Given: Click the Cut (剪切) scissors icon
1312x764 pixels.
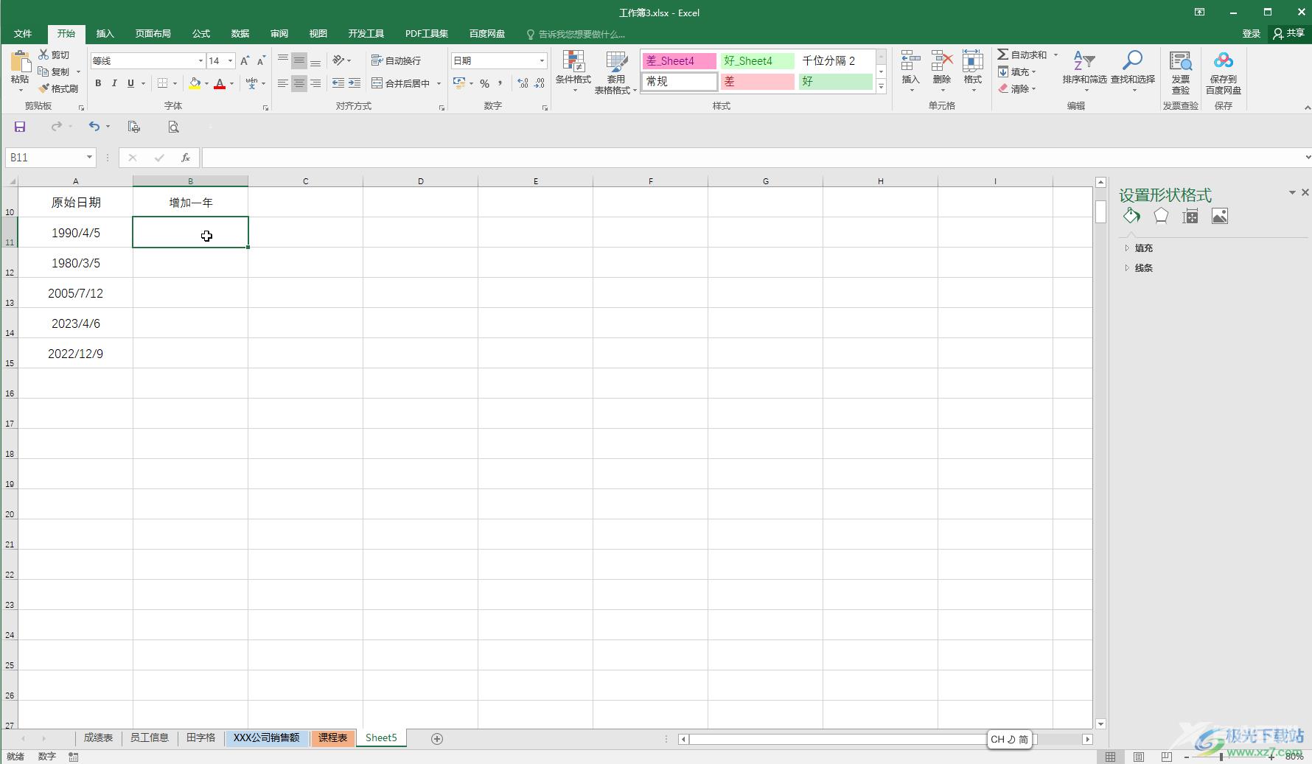Looking at the screenshot, I should point(43,55).
